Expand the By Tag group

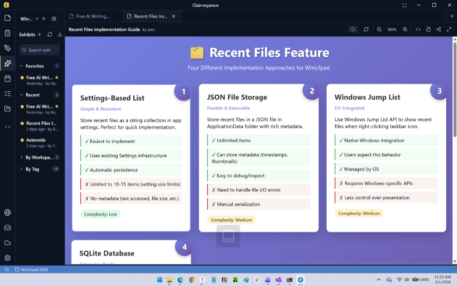pyautogui.click(x=21, y=169)
